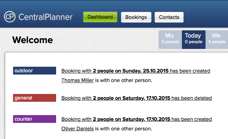
Task: Open the deleted booking from Saturday 17.10.2015
Action: click(x=136, y=98)
